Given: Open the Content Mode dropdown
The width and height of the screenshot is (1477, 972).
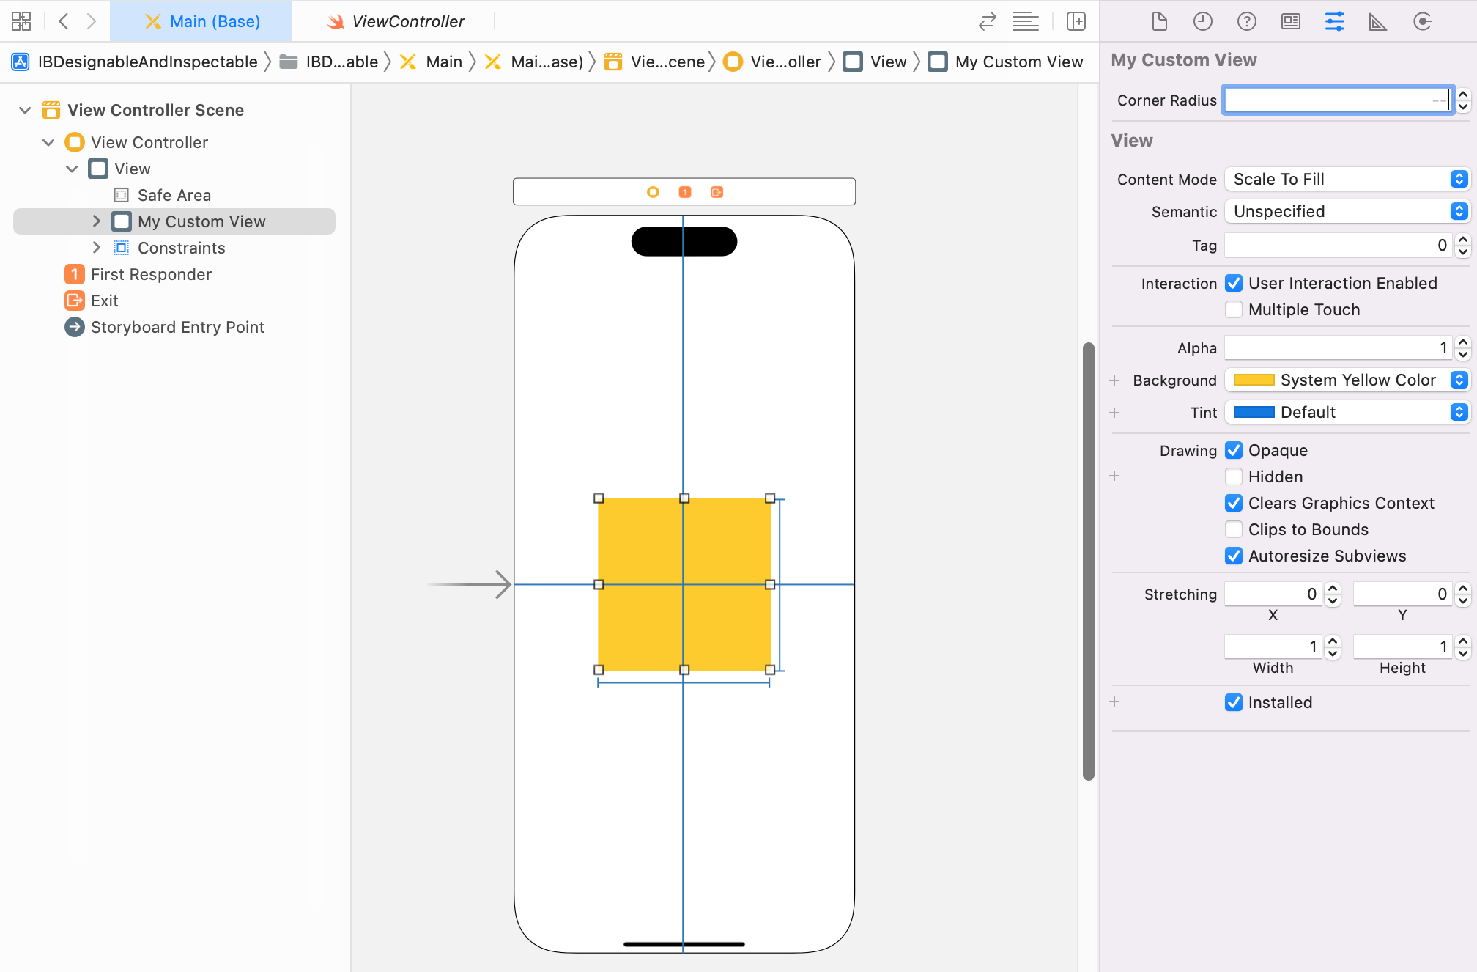Looking at the screenshot, I should coord(1347,179).
